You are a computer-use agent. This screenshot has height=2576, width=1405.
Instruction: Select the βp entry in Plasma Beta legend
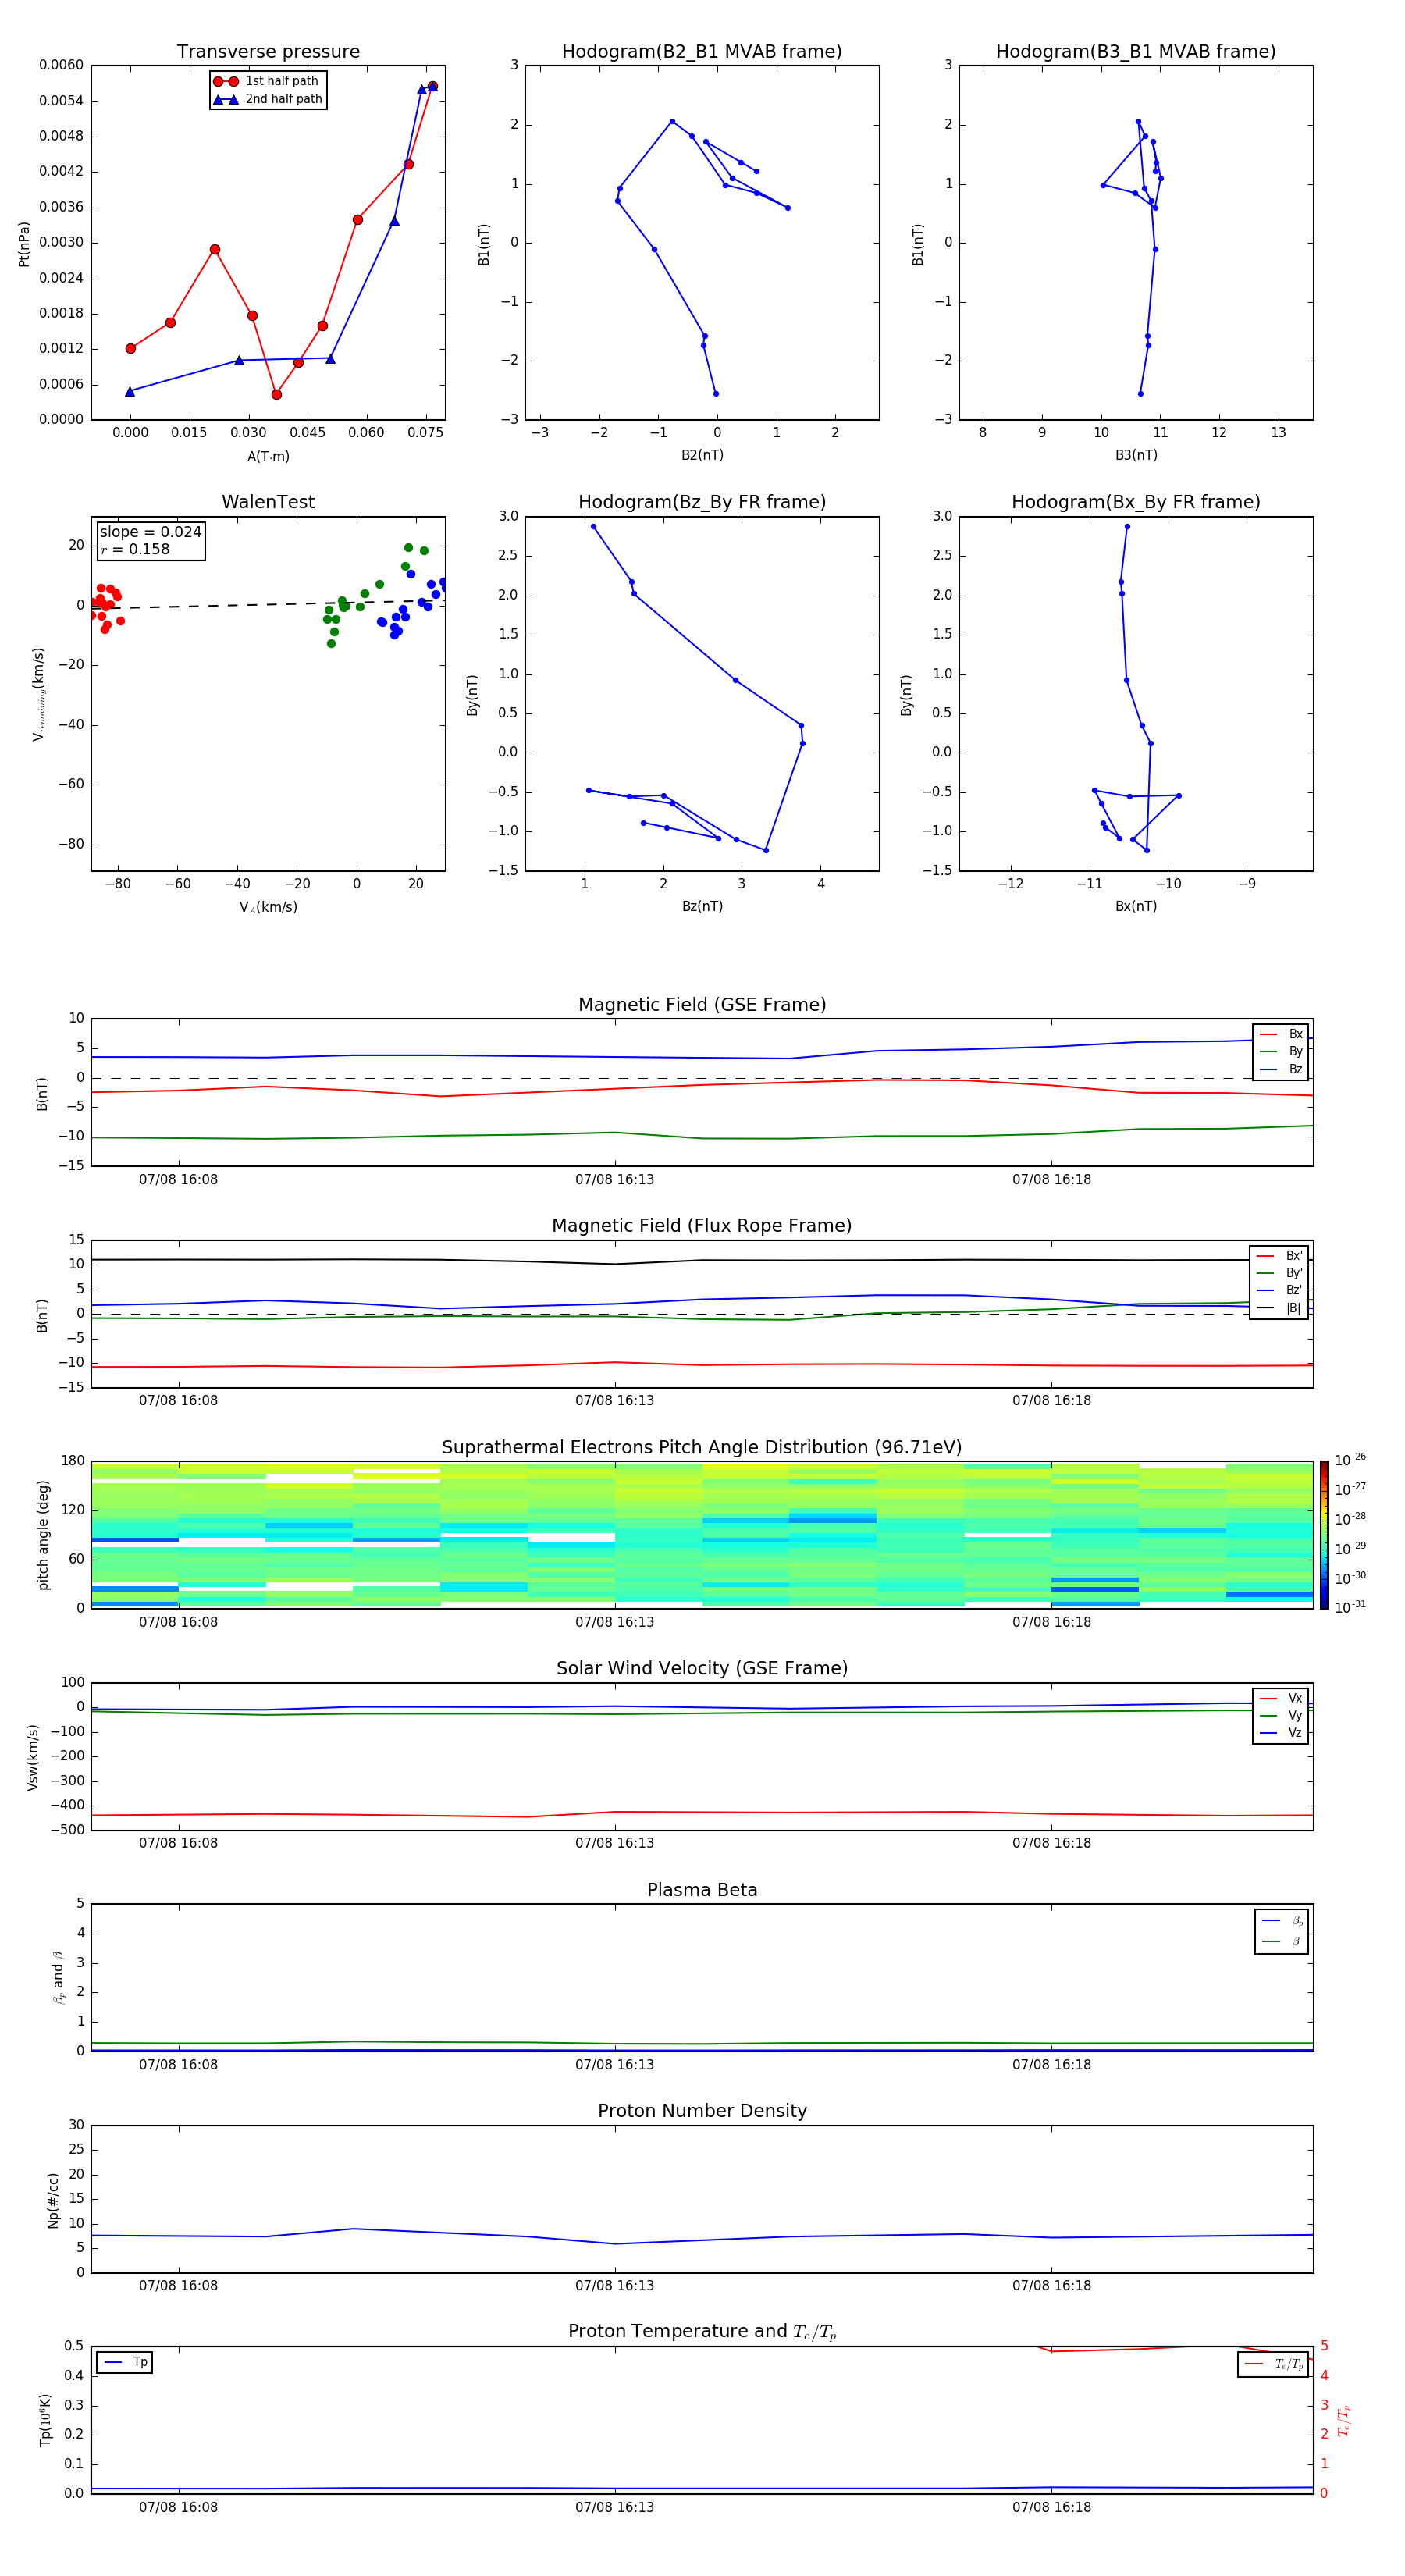pos(1282,1921)
